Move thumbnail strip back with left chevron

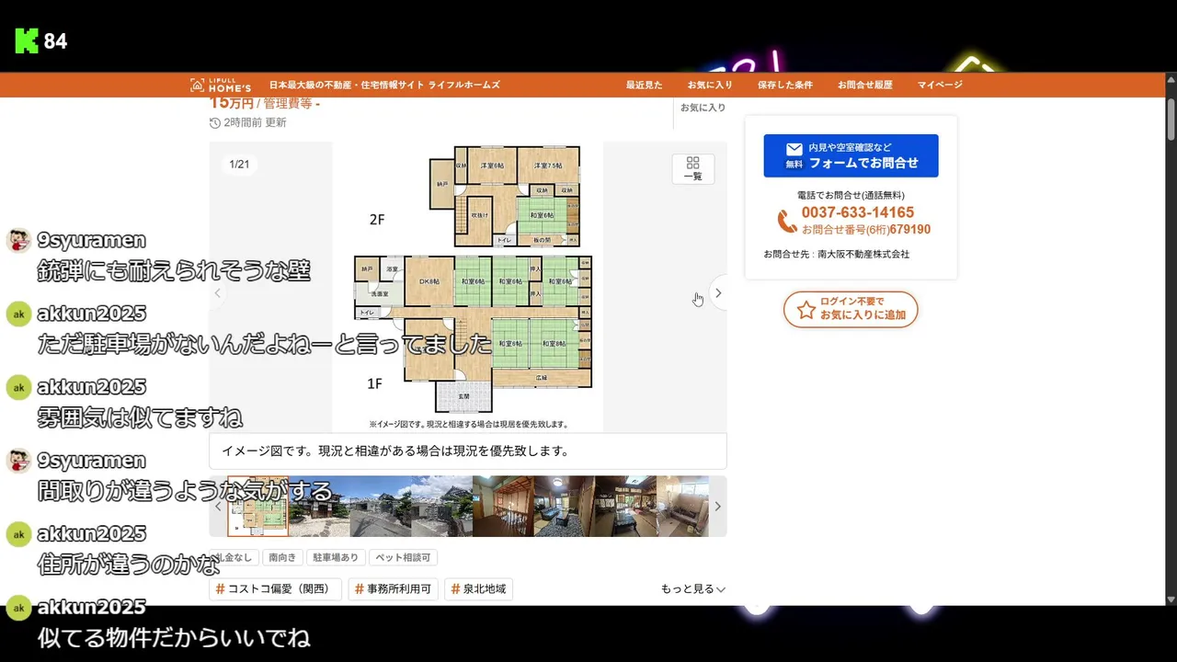[x=218, y=506]
